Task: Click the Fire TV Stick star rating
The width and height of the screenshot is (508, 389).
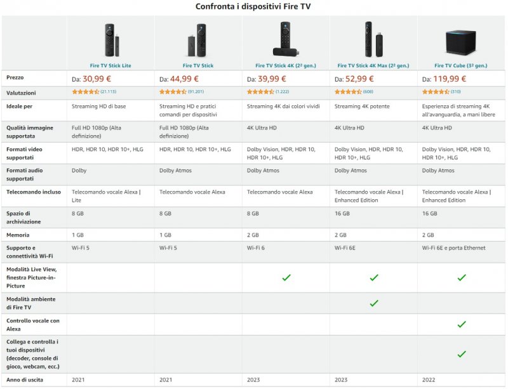Action: coord(173,92)
